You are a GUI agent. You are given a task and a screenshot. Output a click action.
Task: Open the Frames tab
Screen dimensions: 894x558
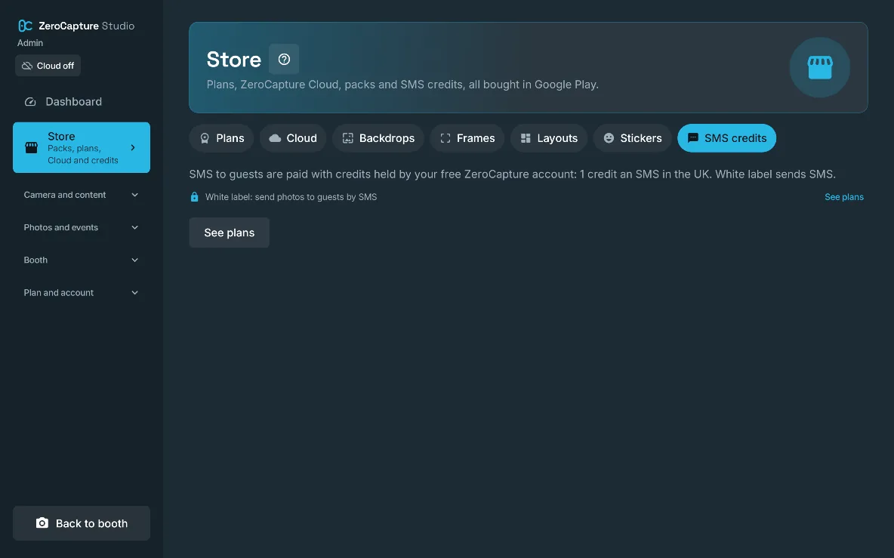(x=467, y=138)
